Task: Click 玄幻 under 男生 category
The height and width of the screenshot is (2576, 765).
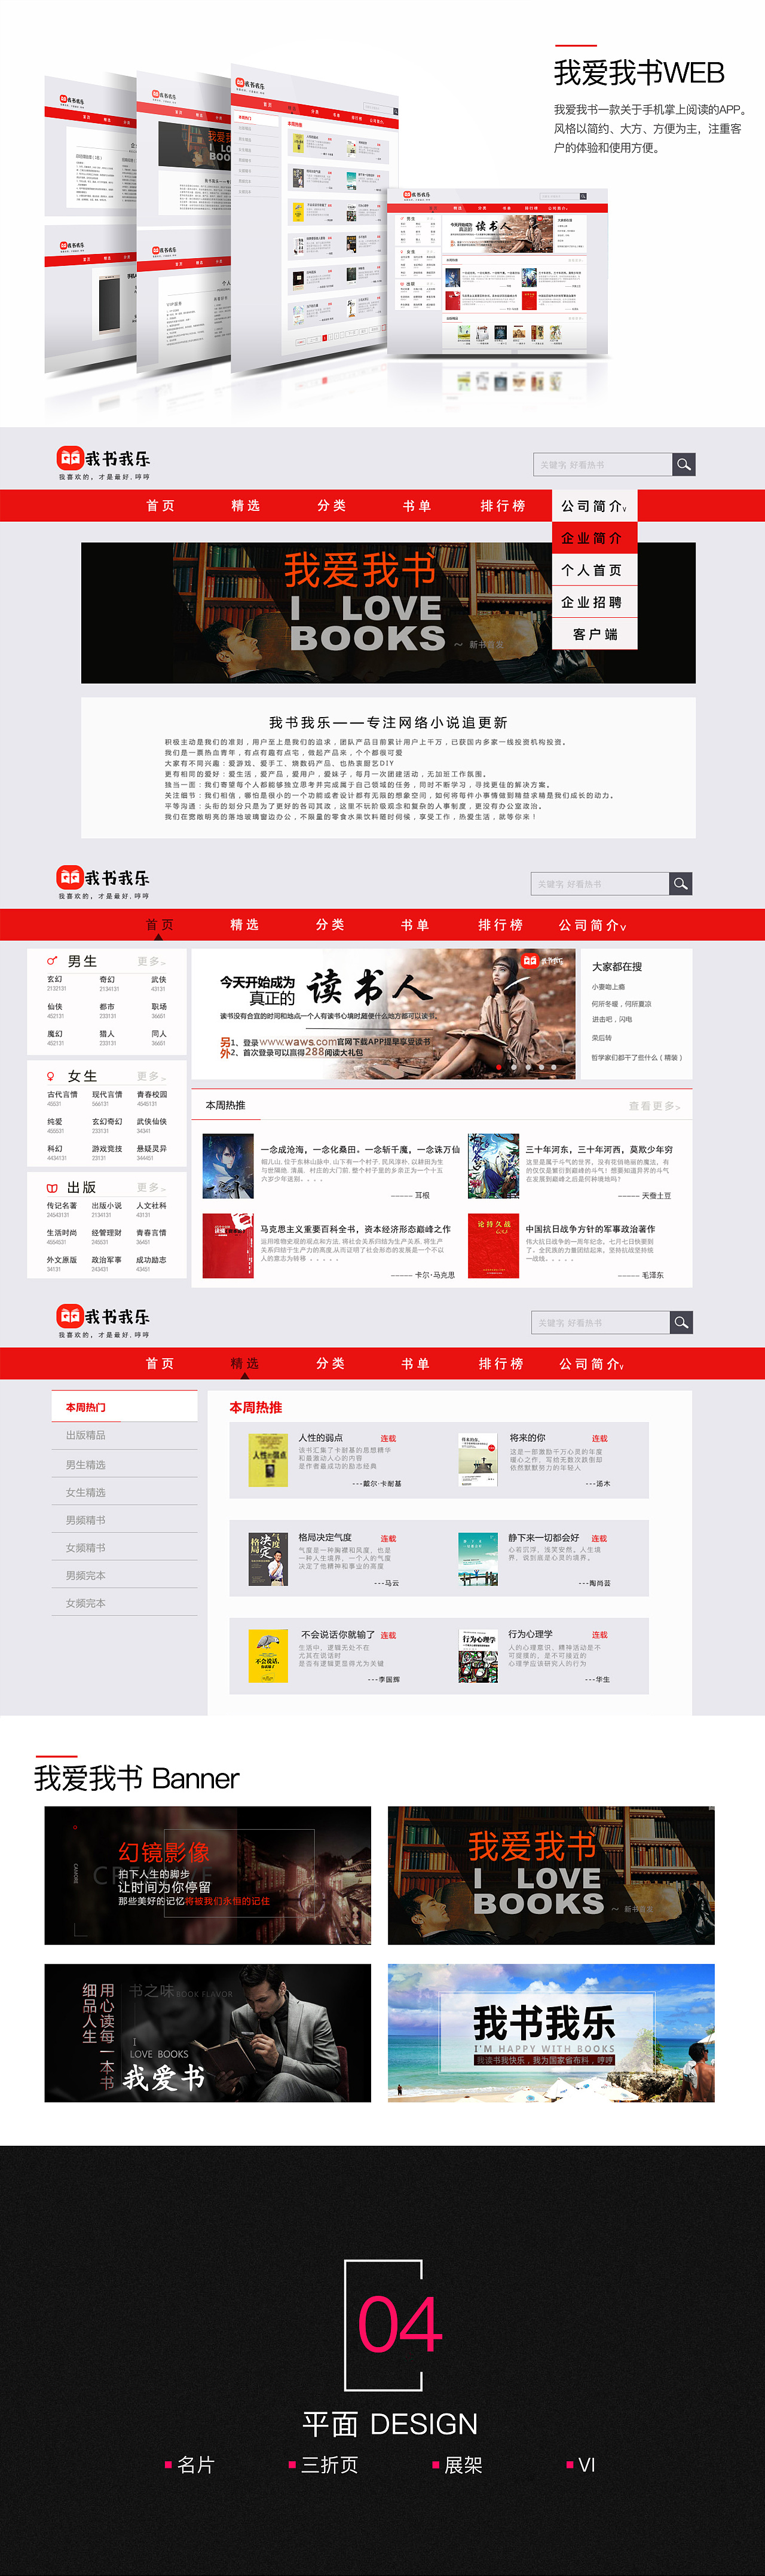Action: tap(55, 980)
